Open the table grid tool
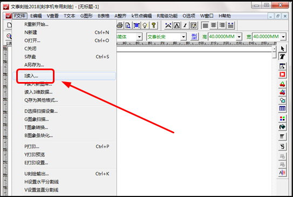This screenshot has height=197, width=293. point(282,108)
